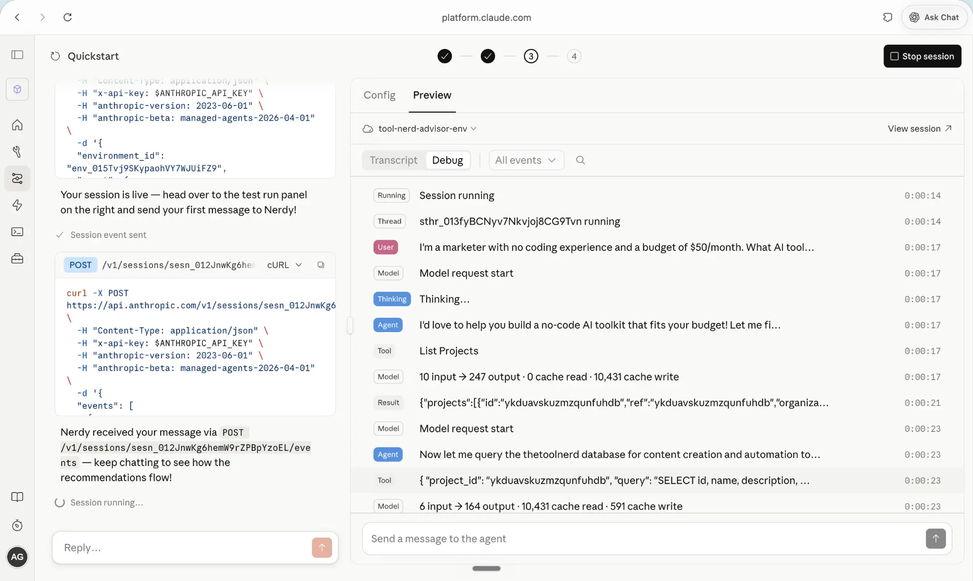Send the reply with the orange arrow button
973x581 pixels.
322,547
